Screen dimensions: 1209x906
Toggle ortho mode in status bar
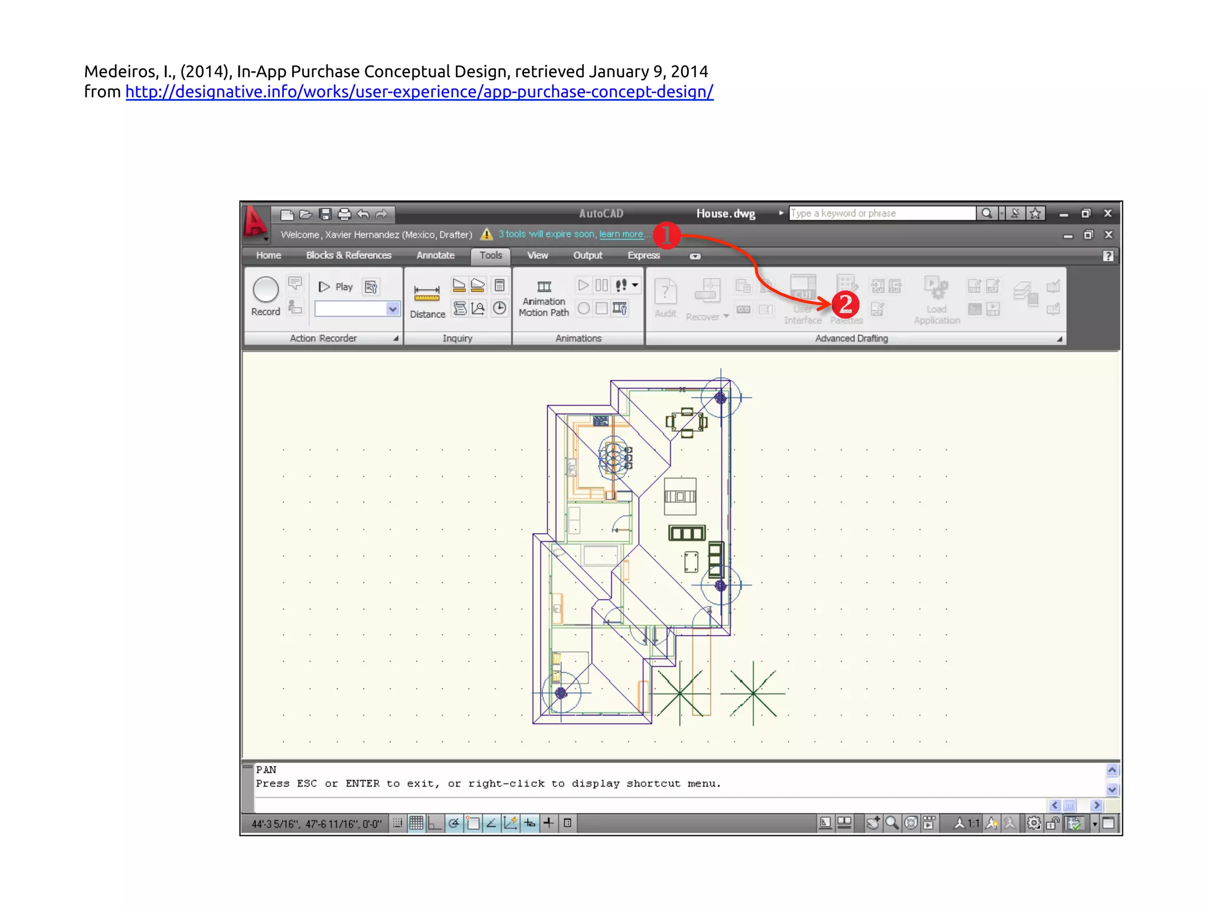(435, 823)
